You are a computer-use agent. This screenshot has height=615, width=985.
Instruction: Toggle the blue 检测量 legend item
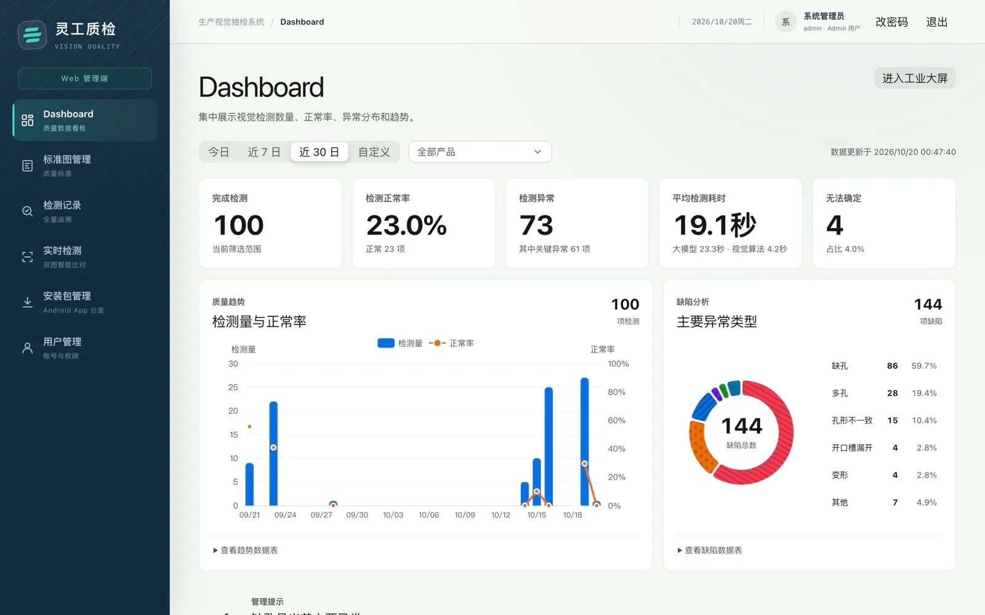click(400, 343)
